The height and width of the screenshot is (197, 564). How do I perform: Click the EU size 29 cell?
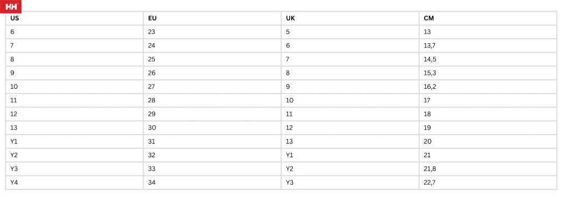[x=212, y=114]
